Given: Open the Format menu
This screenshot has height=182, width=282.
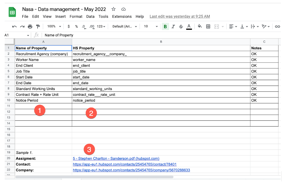Looking at the screenshot, I should [x=76, y=16].
